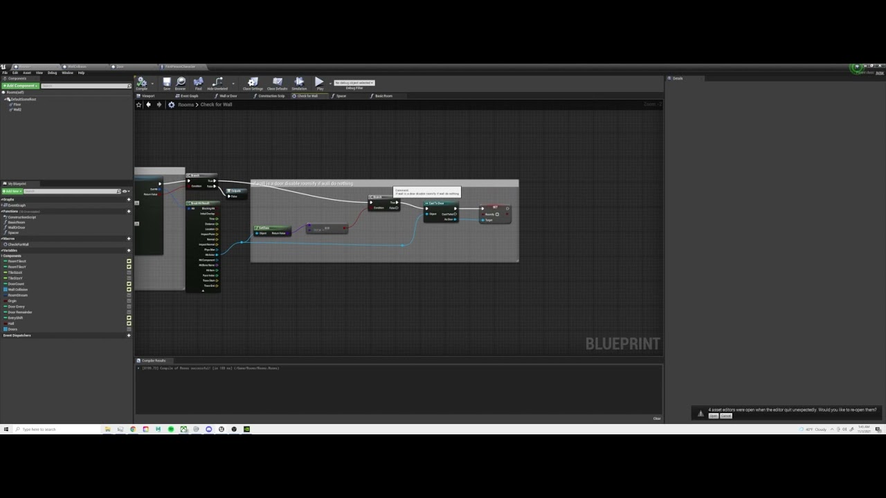Click the Browse toolbar icon

[x=181, y=82]
